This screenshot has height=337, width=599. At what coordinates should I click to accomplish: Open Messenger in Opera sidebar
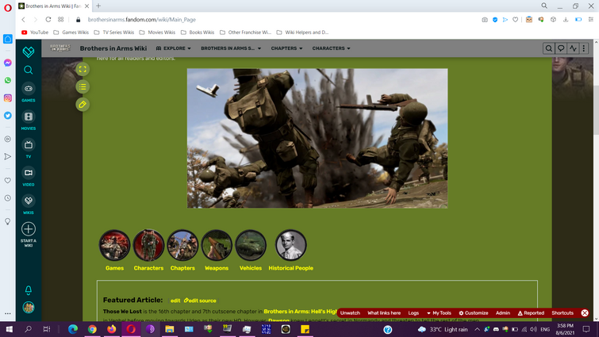pyautogui.click(x=8, y=63)
